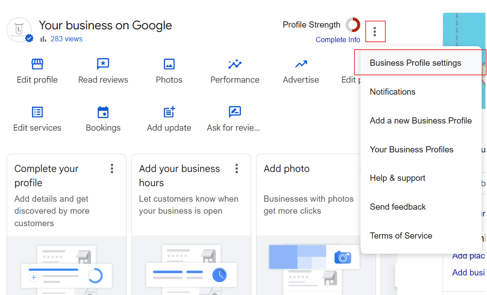487x295 pixels.
Task: Open the Photos icon
Action: 169,64
